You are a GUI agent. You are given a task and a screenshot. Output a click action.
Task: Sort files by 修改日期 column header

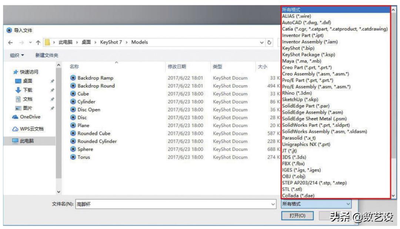click(x=177, y=67)
